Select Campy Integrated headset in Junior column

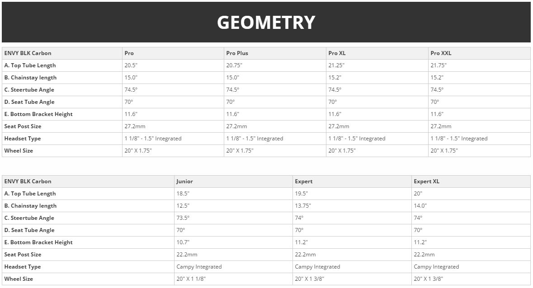click(x=199, y=267)
